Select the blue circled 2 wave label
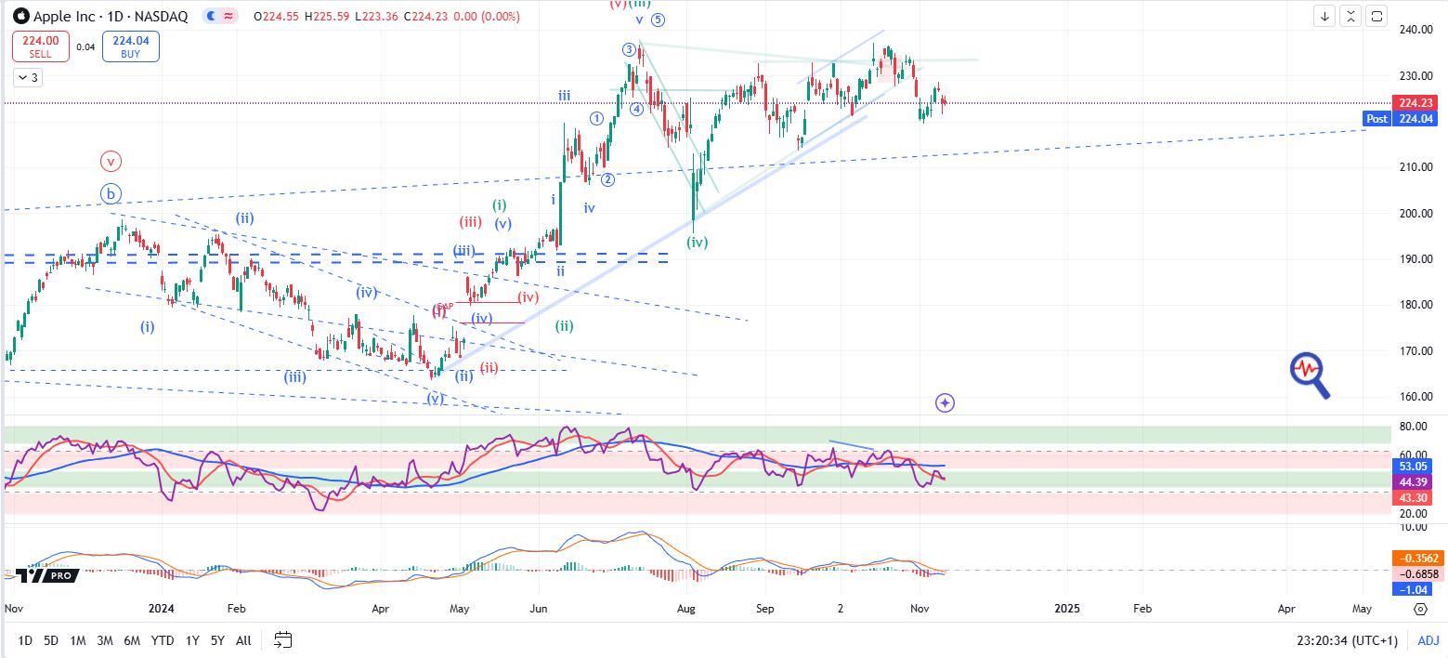The height and width of the screenshot is (658, 1448). pyautogui.click(x=607, y=179)
